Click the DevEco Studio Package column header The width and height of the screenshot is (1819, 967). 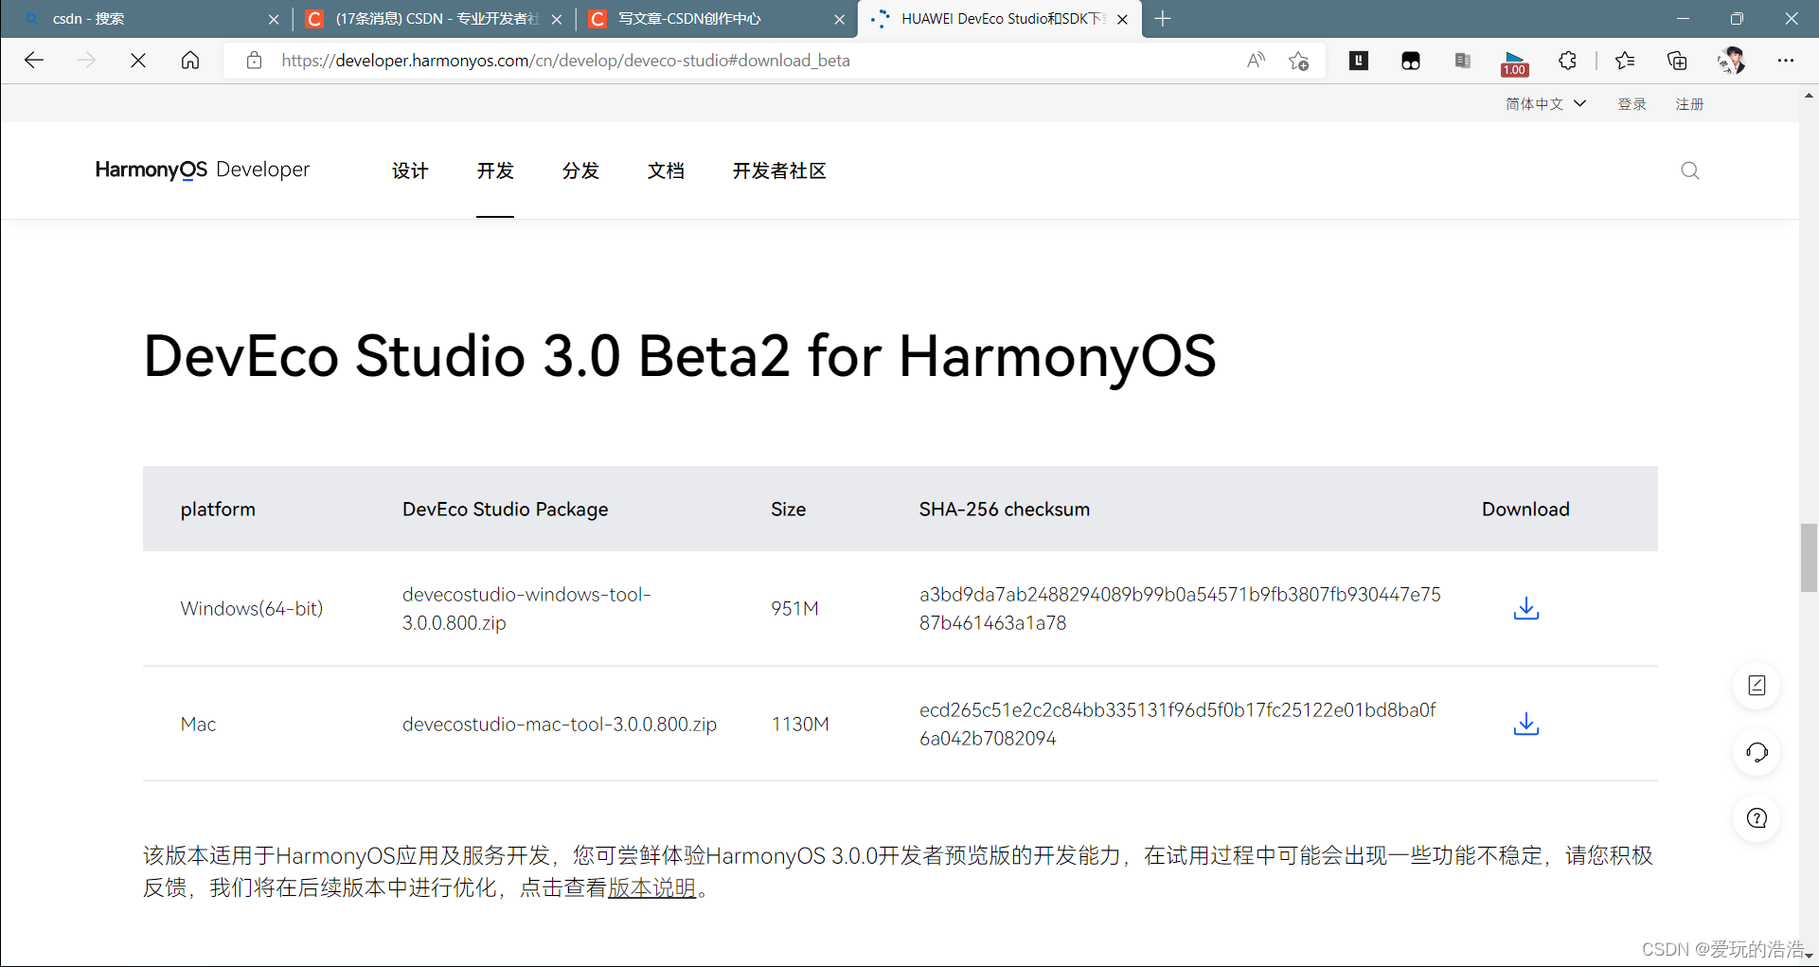coord(505,510)
